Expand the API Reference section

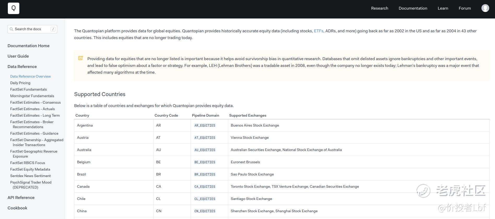(x=21, y=198)
